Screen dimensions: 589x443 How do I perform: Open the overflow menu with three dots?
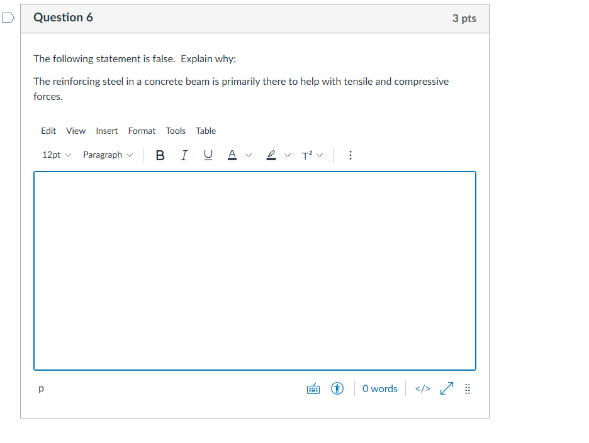pyautogui.click(x=351, y=155)
